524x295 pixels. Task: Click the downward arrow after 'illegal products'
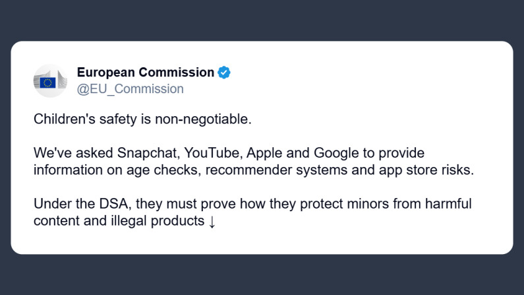[x=212, y=222]
